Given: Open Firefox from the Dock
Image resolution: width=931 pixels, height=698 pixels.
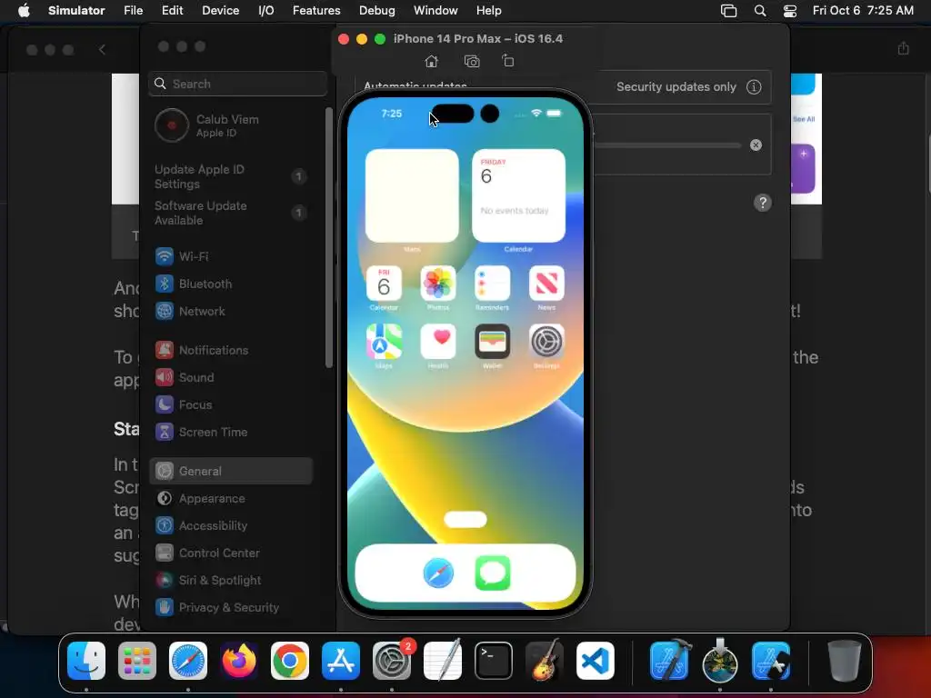Looking at the screenshot, I should (x=239, y=661).
